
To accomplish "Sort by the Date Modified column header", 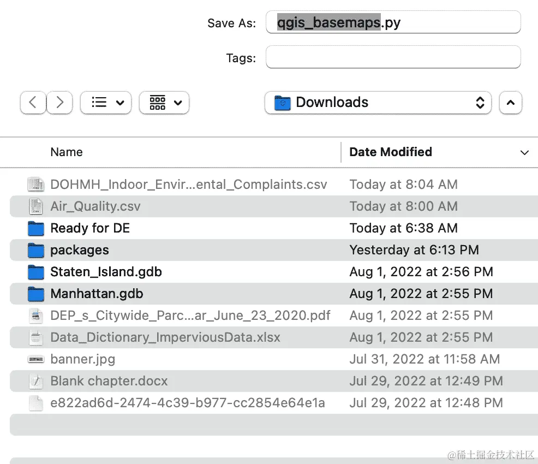I will [391, 152].
